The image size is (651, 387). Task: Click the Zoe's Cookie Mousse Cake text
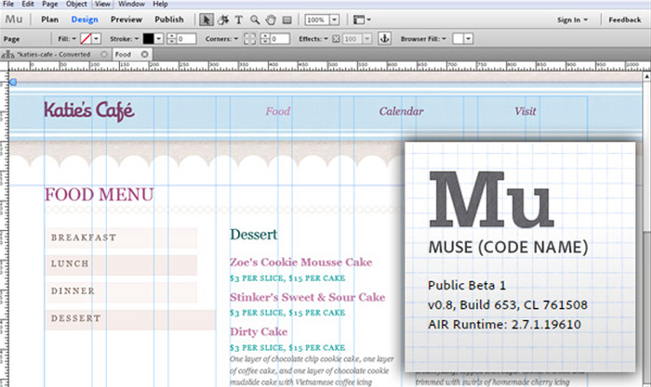pyautogui.click(x=301, y=263)
